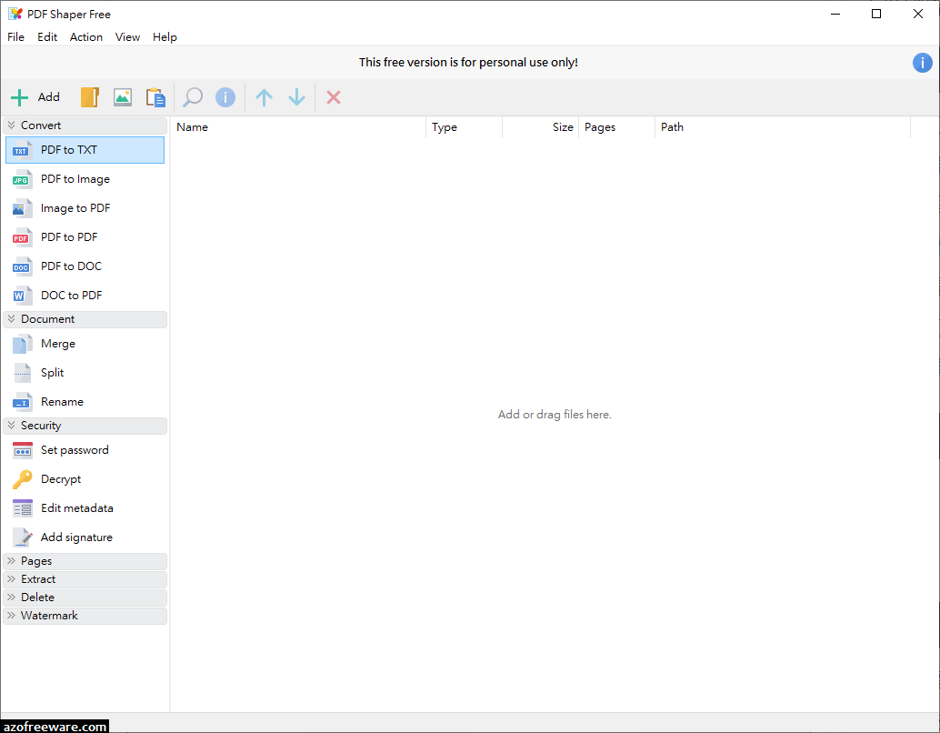Click the file info icon in toolbar
The image size is (940, 733).
click(225, 97)
